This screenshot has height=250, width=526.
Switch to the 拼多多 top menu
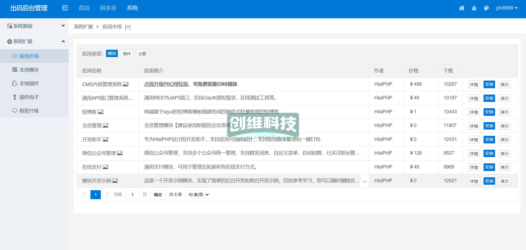(x=108, y=8)
